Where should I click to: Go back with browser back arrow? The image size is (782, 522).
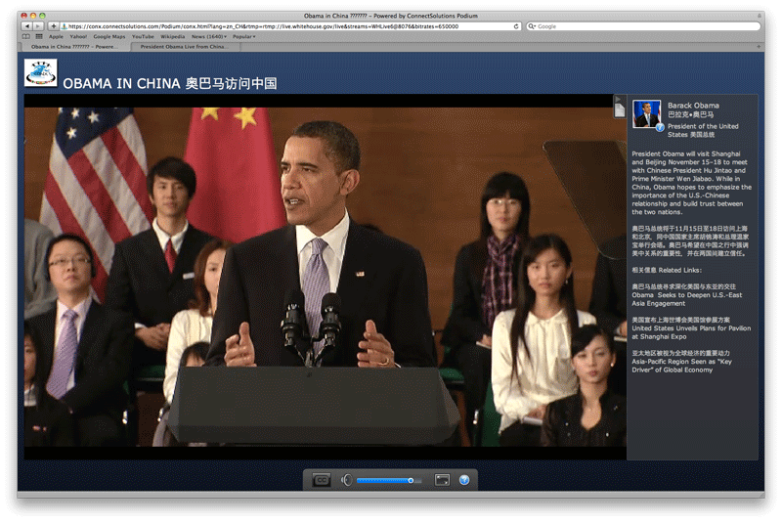tap(25, 26)
